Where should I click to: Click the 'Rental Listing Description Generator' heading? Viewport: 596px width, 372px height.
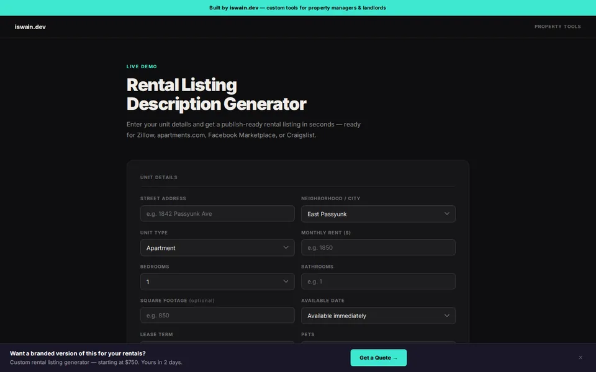coord(216,94)
